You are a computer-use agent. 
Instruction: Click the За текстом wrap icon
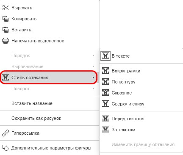click(x=105, y=130)
